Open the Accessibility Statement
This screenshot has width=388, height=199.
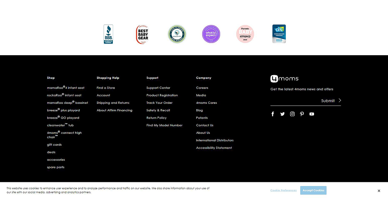point(214,148)
